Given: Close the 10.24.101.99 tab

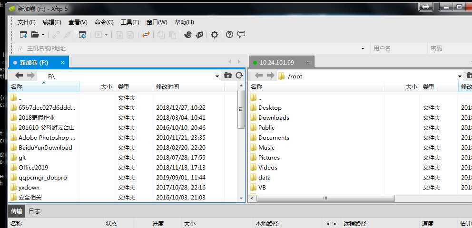Looking at the screenshot, I should pos(308,63).
